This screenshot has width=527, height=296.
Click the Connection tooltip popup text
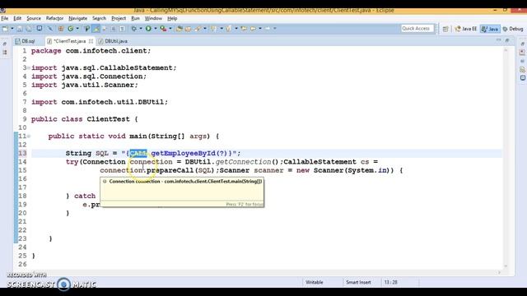click(x=185, y=182)
